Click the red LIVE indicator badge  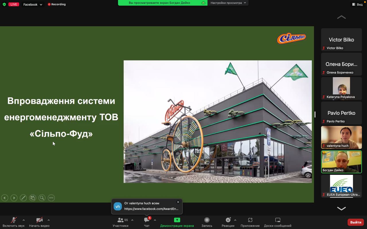14,4
